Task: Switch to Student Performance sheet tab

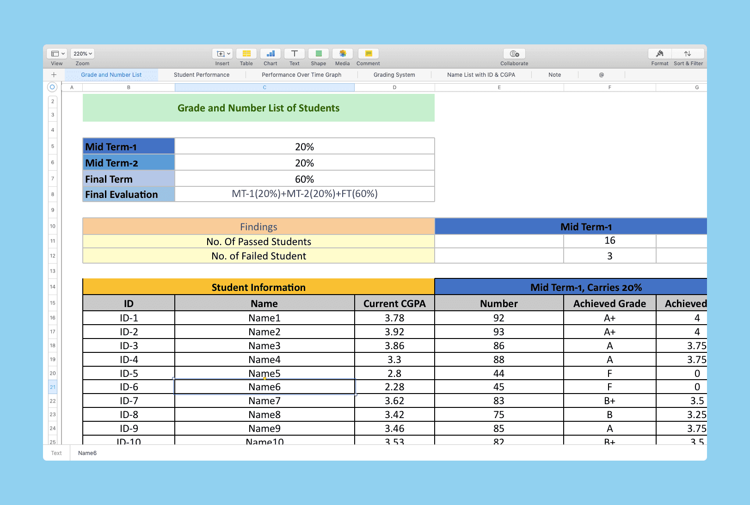Action: pyautogui.click(x=202, y=75)
